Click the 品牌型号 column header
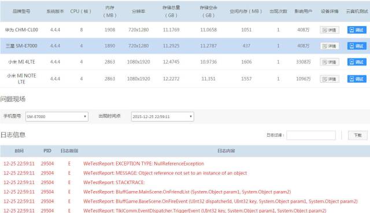The height and width of the screenshot is (213, 370). tap(21, 11)
